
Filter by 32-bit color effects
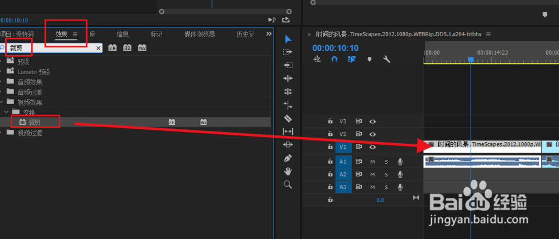[x=127, y=48]
